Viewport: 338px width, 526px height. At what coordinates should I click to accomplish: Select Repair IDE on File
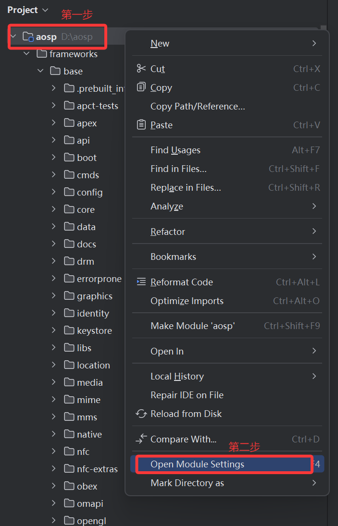pos(227,395)
